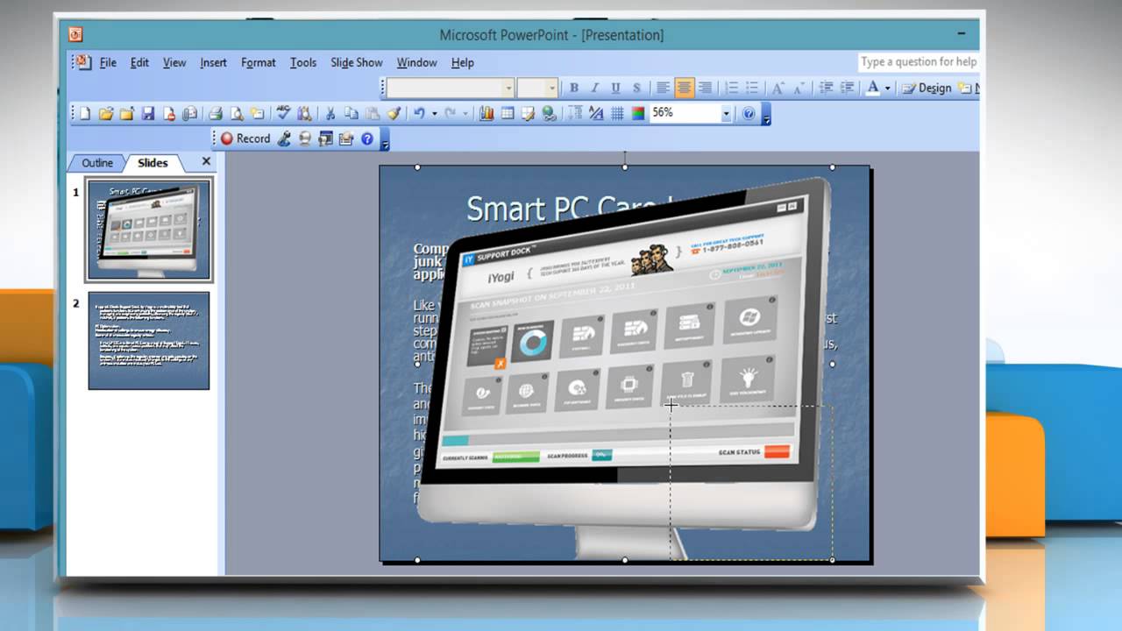Open the font size dropdown
Image resolution: width=1122 pixels, height=631 pixels.
pos(552,88)
